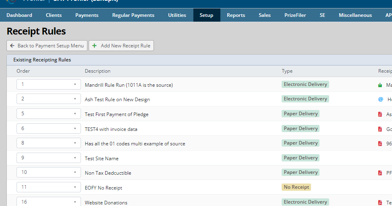Screen dimensions: 392x206
Task: Click the Type column header
Action: [x=287, y=71]
